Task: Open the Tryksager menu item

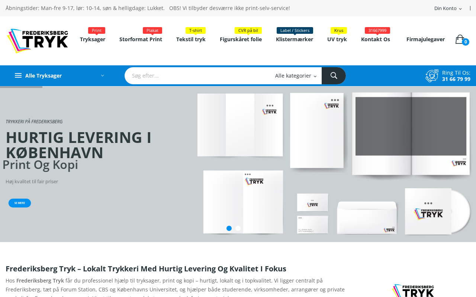Action: click(93, 39)
